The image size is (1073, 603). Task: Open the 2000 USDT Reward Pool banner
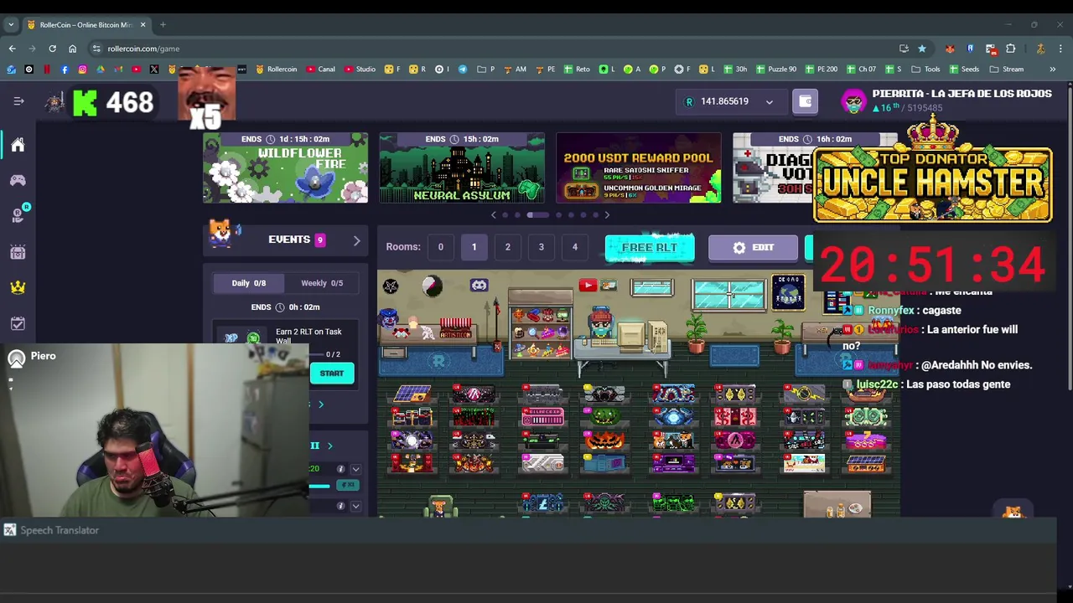[x=639, y=167]
